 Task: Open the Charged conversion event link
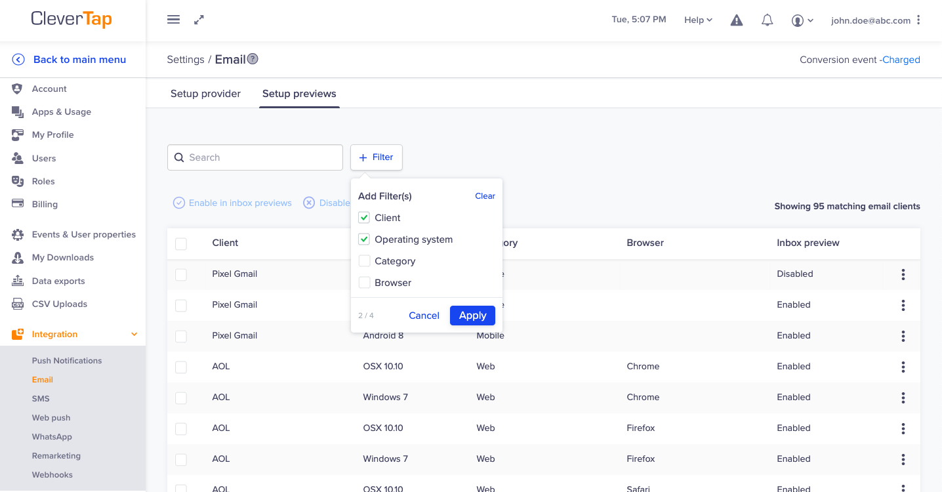tap(901, 59)
